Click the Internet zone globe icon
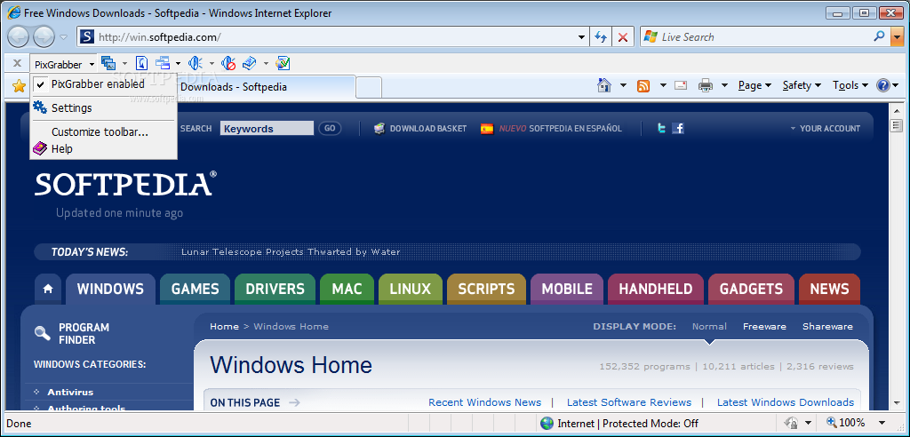The width and height of the screenshot is (910, 437). tap(547, 423)
